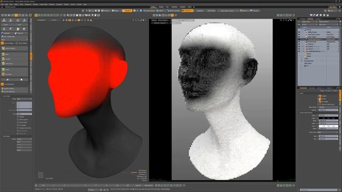This screenshot has height=192, width=342.
Task: Click the Add Layer dropdown button
Action: (x=328, y=25)
